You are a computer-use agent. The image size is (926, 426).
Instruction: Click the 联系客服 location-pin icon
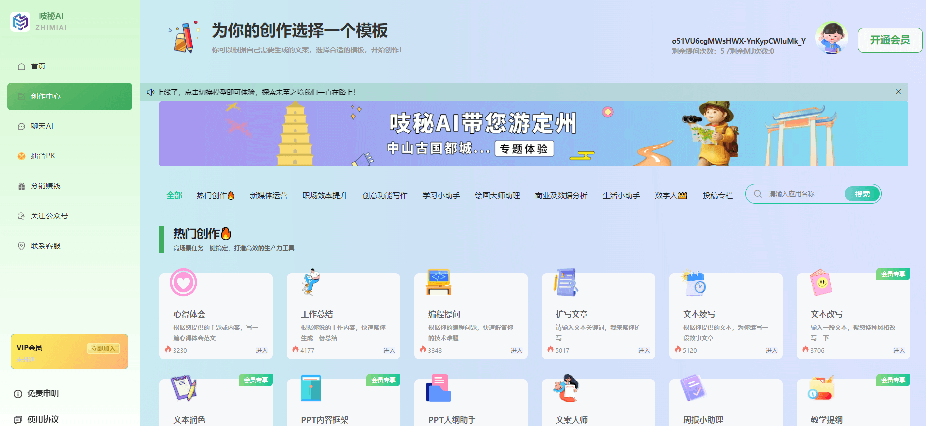(x=21, y=246)
